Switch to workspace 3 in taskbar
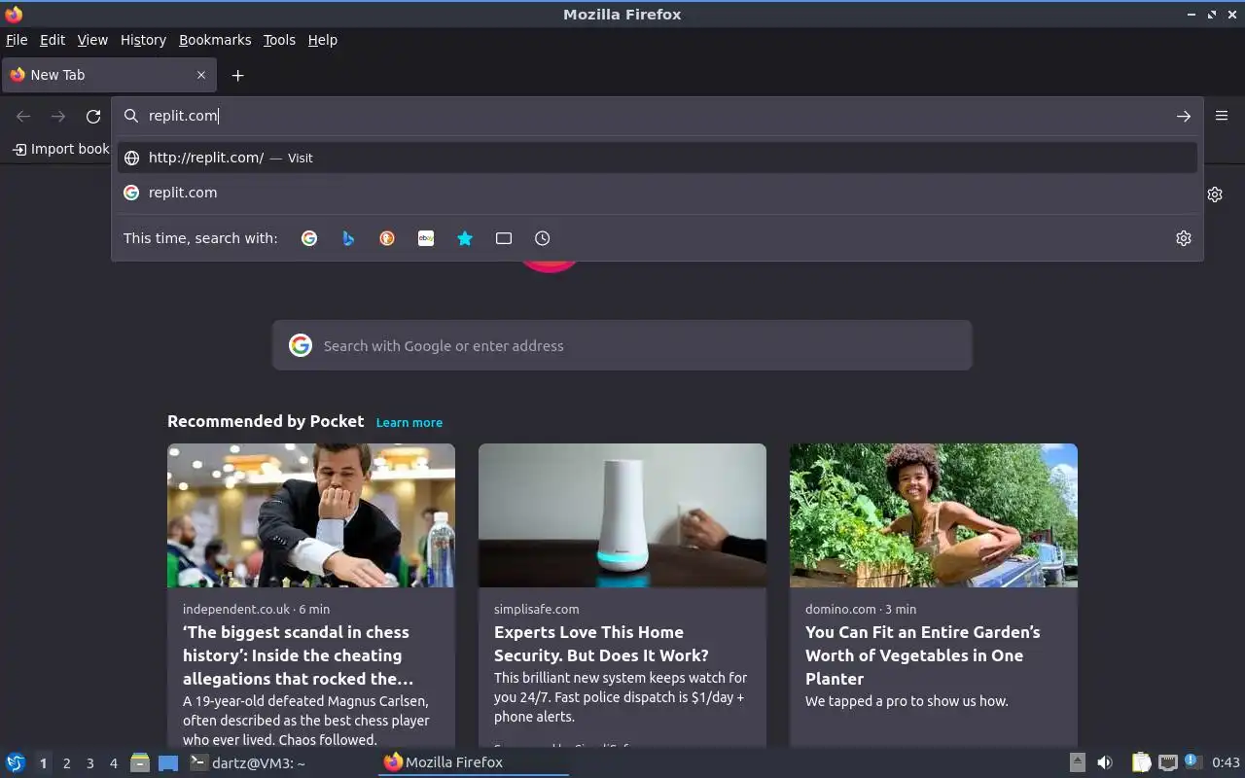Viewport: 1245px width, 778px height. [x=89, y=763]
